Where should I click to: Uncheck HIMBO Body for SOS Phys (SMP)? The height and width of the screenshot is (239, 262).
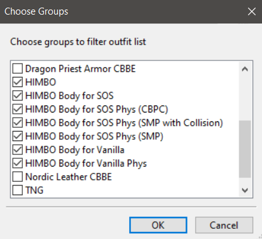click(17, 136)
